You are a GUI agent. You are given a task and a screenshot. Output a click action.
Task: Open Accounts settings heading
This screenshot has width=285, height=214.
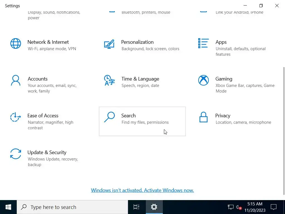point(38,79)
